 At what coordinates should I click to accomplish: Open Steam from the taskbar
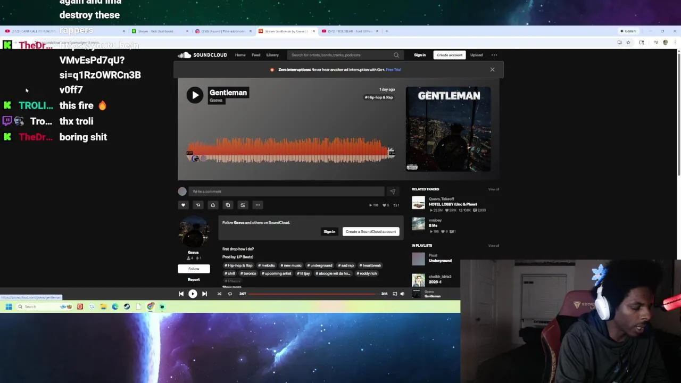coord(127,306)
